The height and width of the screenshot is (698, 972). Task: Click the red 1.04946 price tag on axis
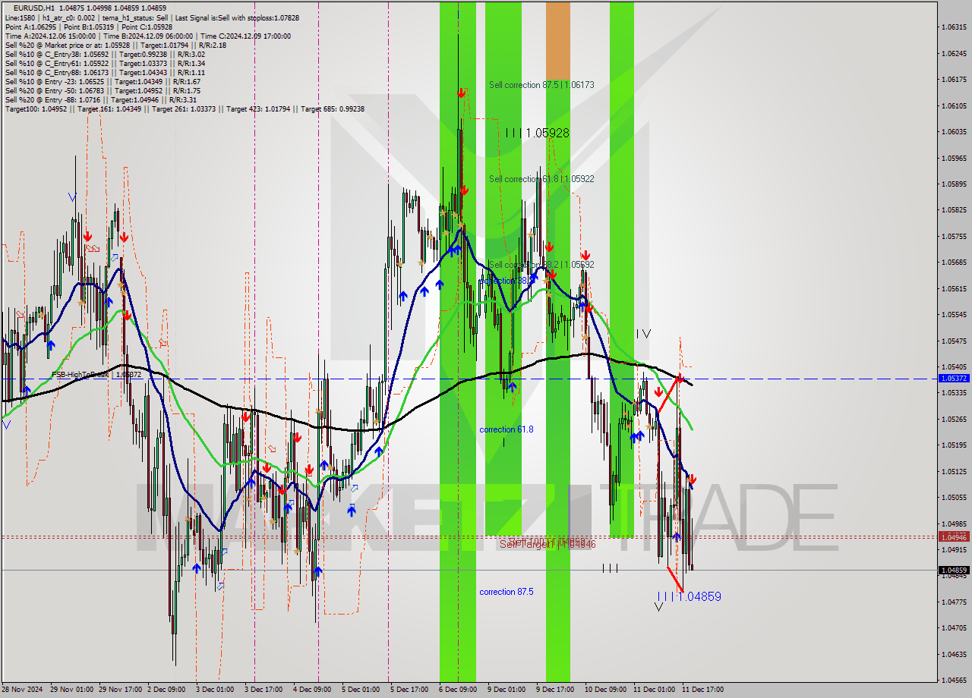[x=954, y=536]
